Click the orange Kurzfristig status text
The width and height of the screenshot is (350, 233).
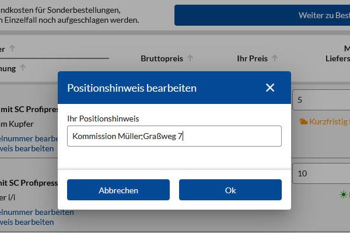330,121
